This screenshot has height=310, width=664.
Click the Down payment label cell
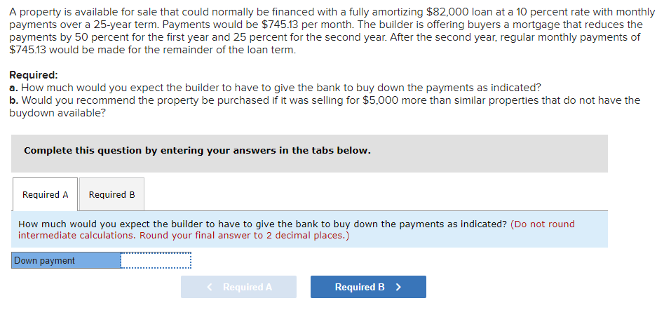[66, 260]
